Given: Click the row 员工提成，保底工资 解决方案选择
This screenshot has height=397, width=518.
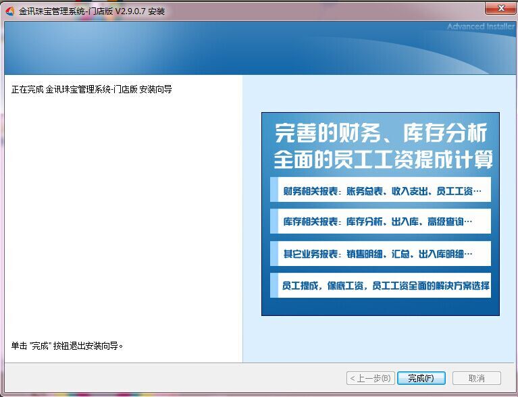Looking at the screenshot, I should coord(381,286).
